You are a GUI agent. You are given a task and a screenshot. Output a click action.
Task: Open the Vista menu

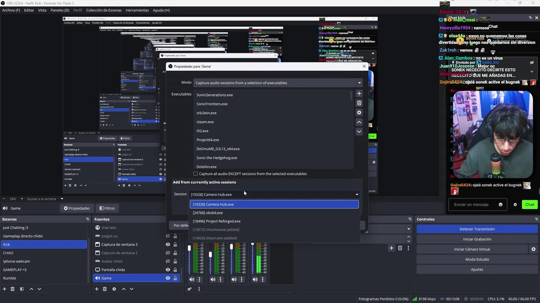(x=42, y=10)
